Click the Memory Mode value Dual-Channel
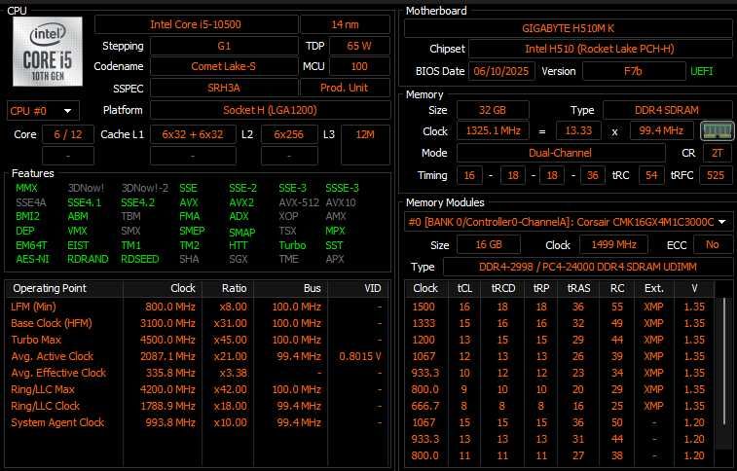 pos(561,153)
